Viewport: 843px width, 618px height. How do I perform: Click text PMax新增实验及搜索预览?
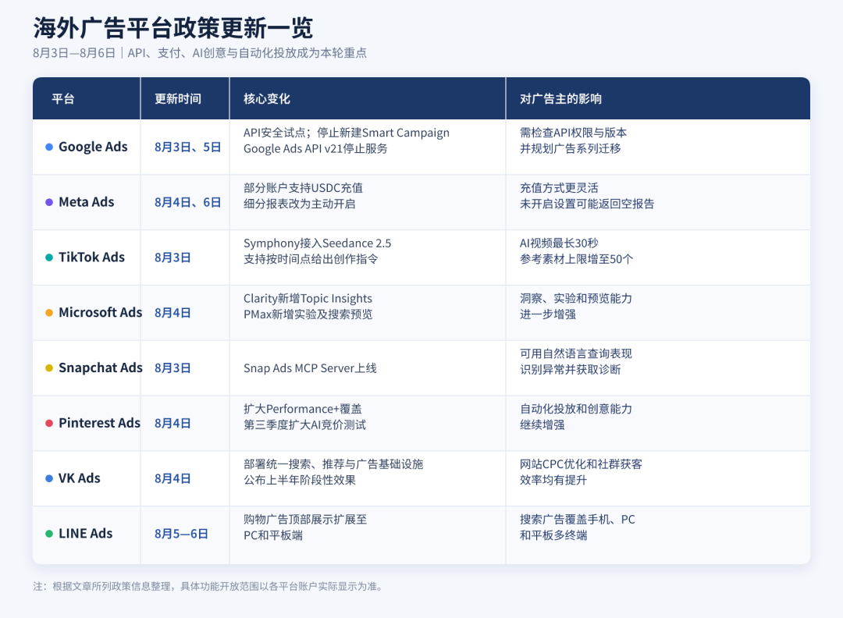(x=308, y=314)
